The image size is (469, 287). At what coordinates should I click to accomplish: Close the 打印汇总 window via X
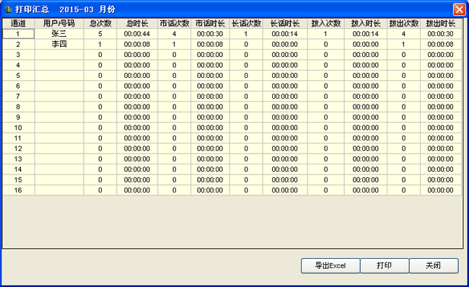click(459, 9)
